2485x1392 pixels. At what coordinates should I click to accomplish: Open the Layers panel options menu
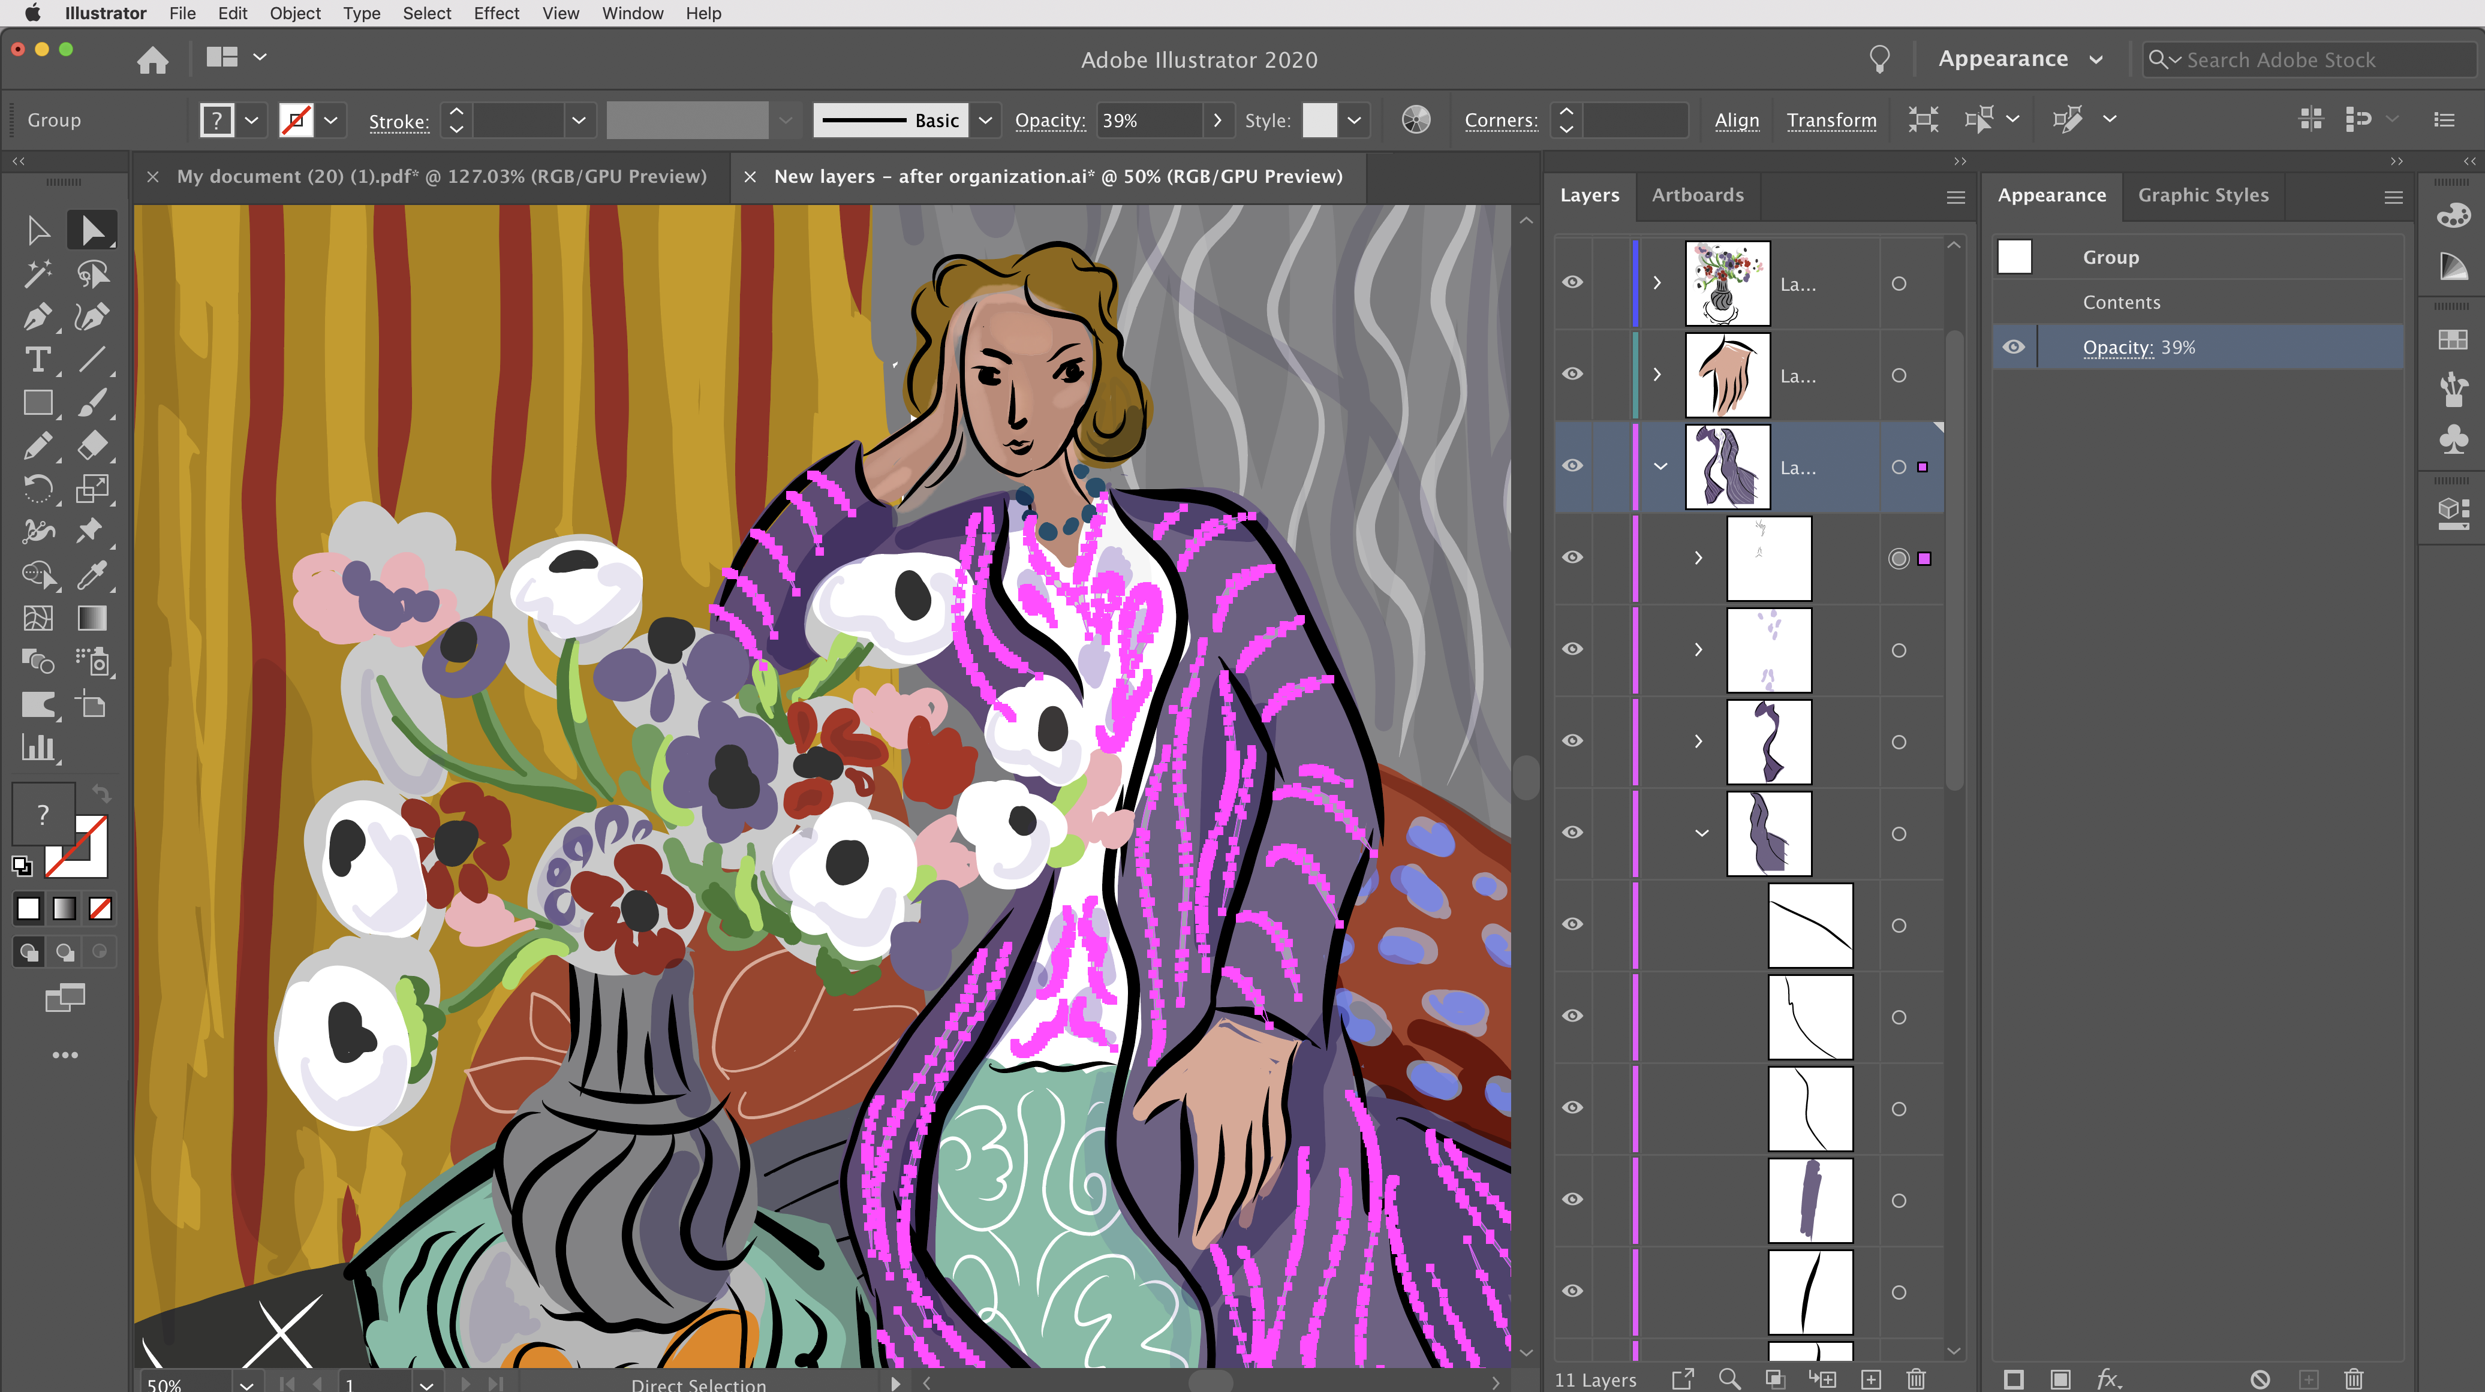coord(1955,197)
